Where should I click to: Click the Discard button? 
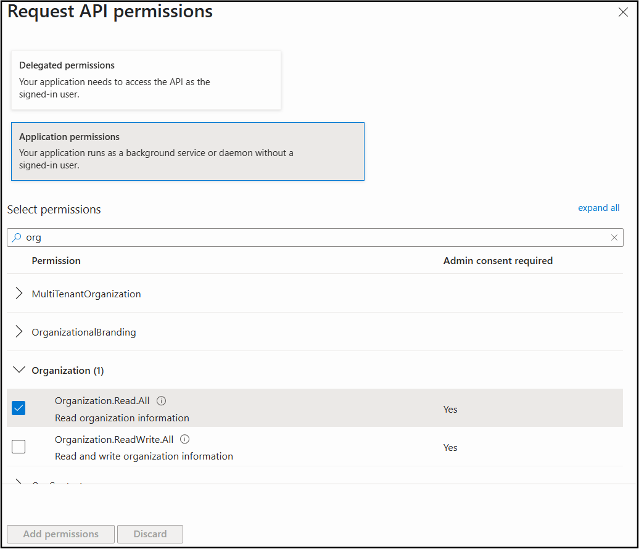150,534
